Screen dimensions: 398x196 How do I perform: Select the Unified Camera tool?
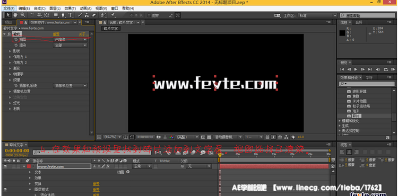pyautogui.click(x=39, y=15)
